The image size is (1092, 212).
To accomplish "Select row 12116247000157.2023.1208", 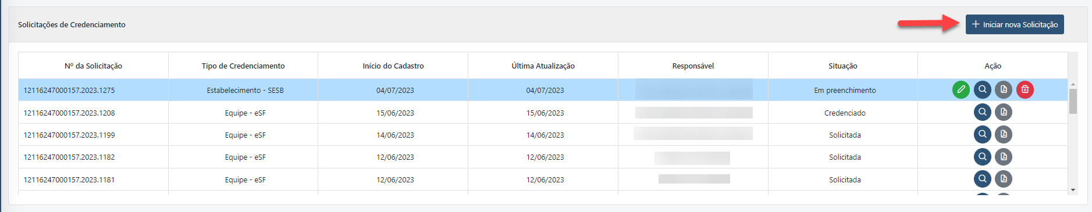I will 543,113.
